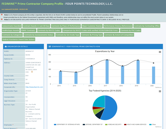Screen dimensions: 166x129
Task: View Contract Awards in Last 30 Days
Action: (x=36, y=26)
